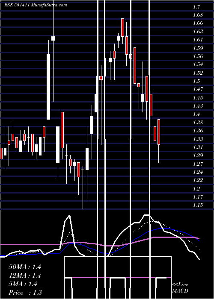Click the tall white candle near 1.56
The height and width of the screenshot is (299, 214).
[x=48, y=87]
